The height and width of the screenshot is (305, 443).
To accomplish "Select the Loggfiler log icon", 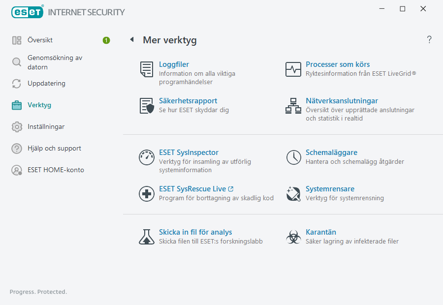I will [x=146, y=69].
